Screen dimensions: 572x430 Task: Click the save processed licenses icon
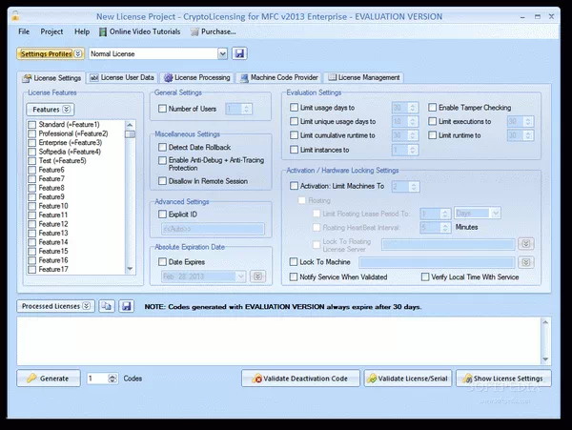[x=126, y=306]
